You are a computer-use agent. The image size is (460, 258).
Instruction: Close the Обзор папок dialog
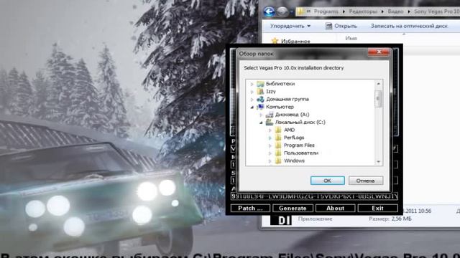coord(379,52)
